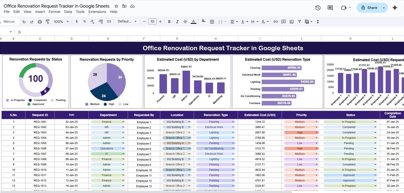The height and width of the screenshot is (193, 404).
Task: Click the Insert chart icon
Action: tap(291, 22)
